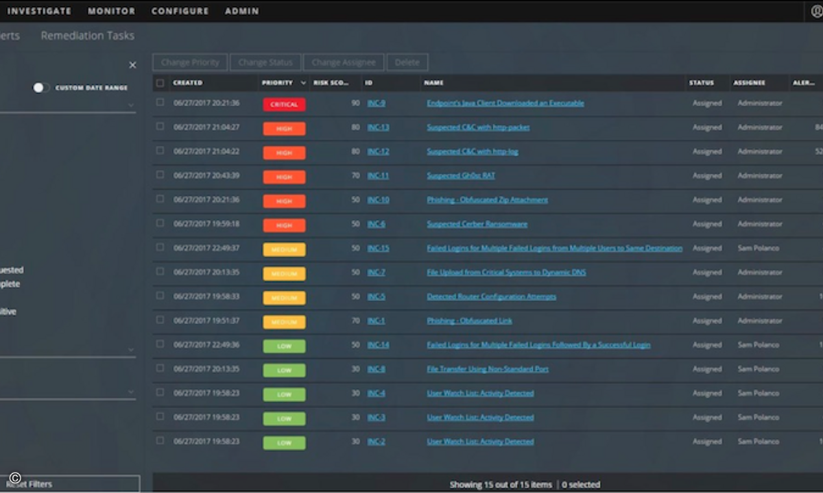The image size is (823, 493).
Task: Open incident link INC-7
Action: [x=377, y=273]
